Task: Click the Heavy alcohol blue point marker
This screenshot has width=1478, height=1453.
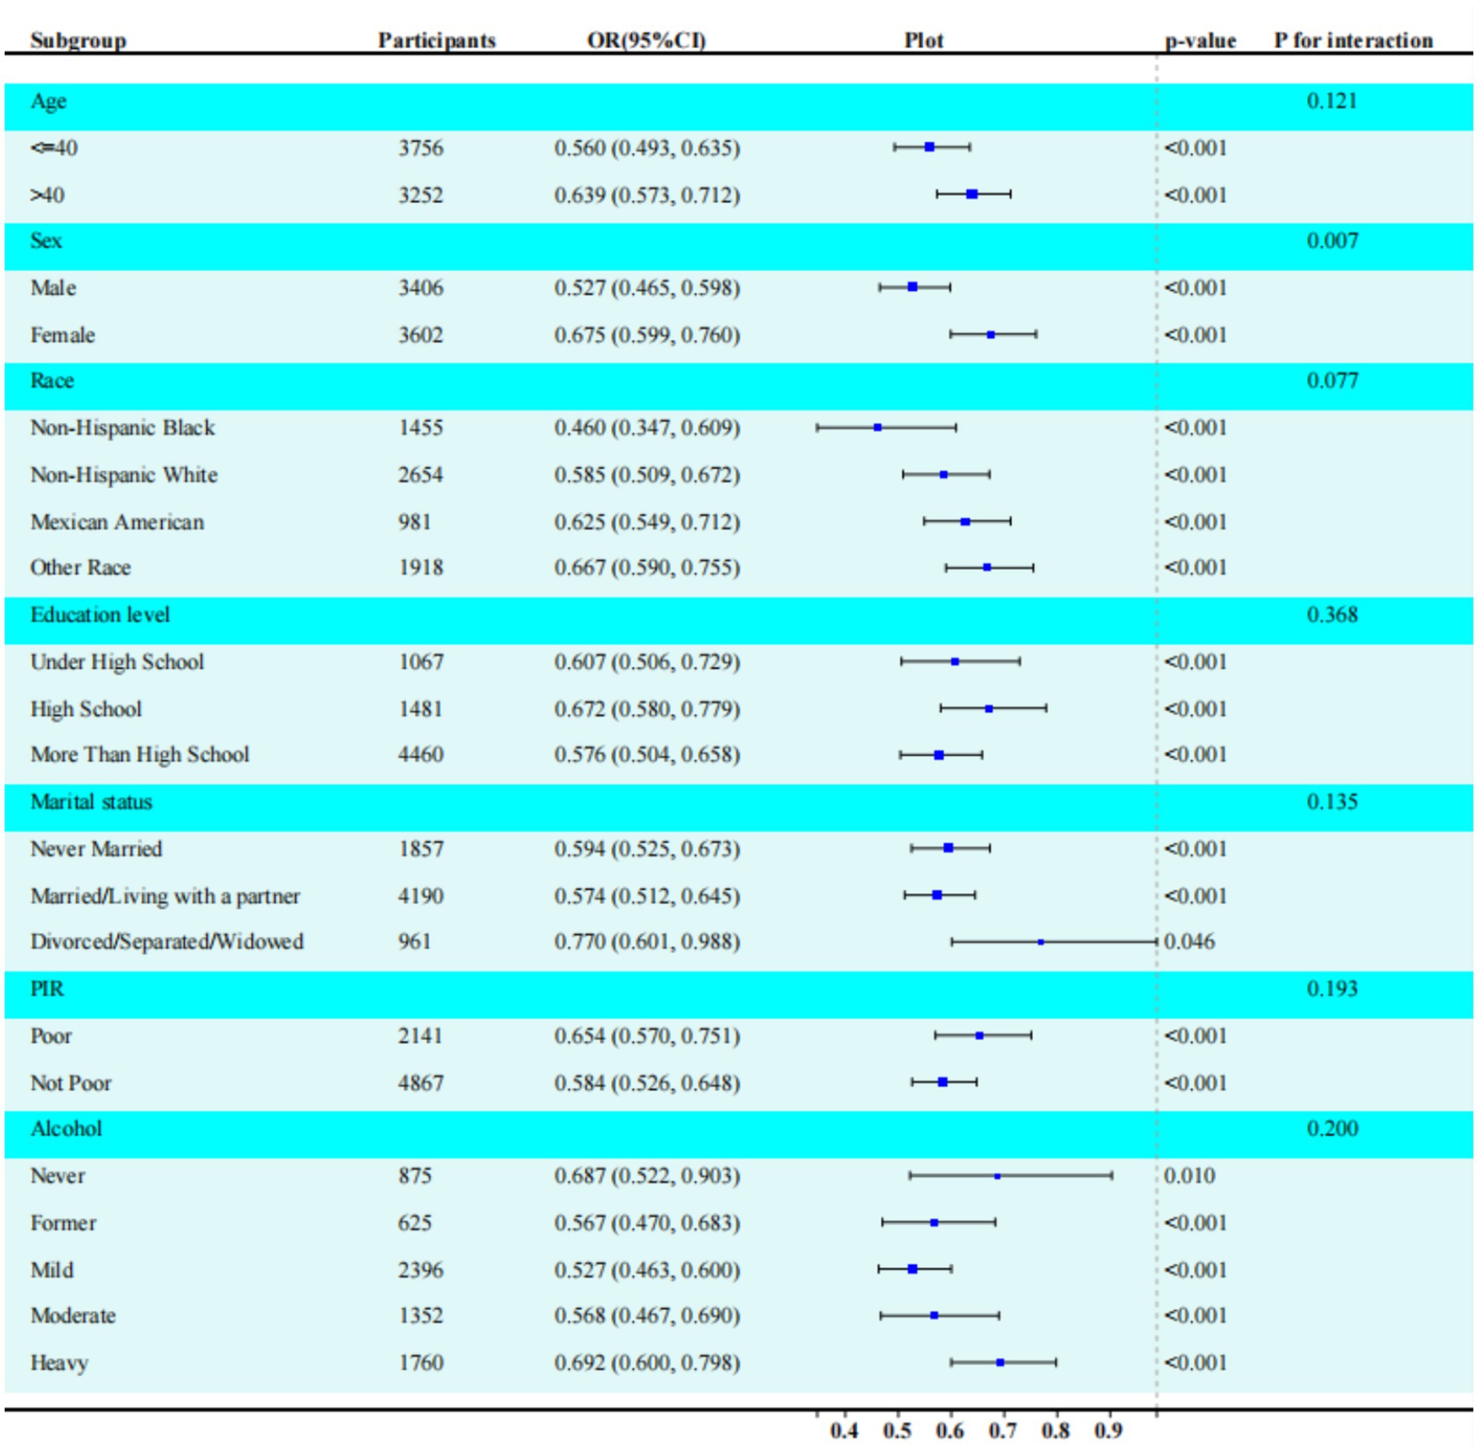Action: click(1000, 1363)
